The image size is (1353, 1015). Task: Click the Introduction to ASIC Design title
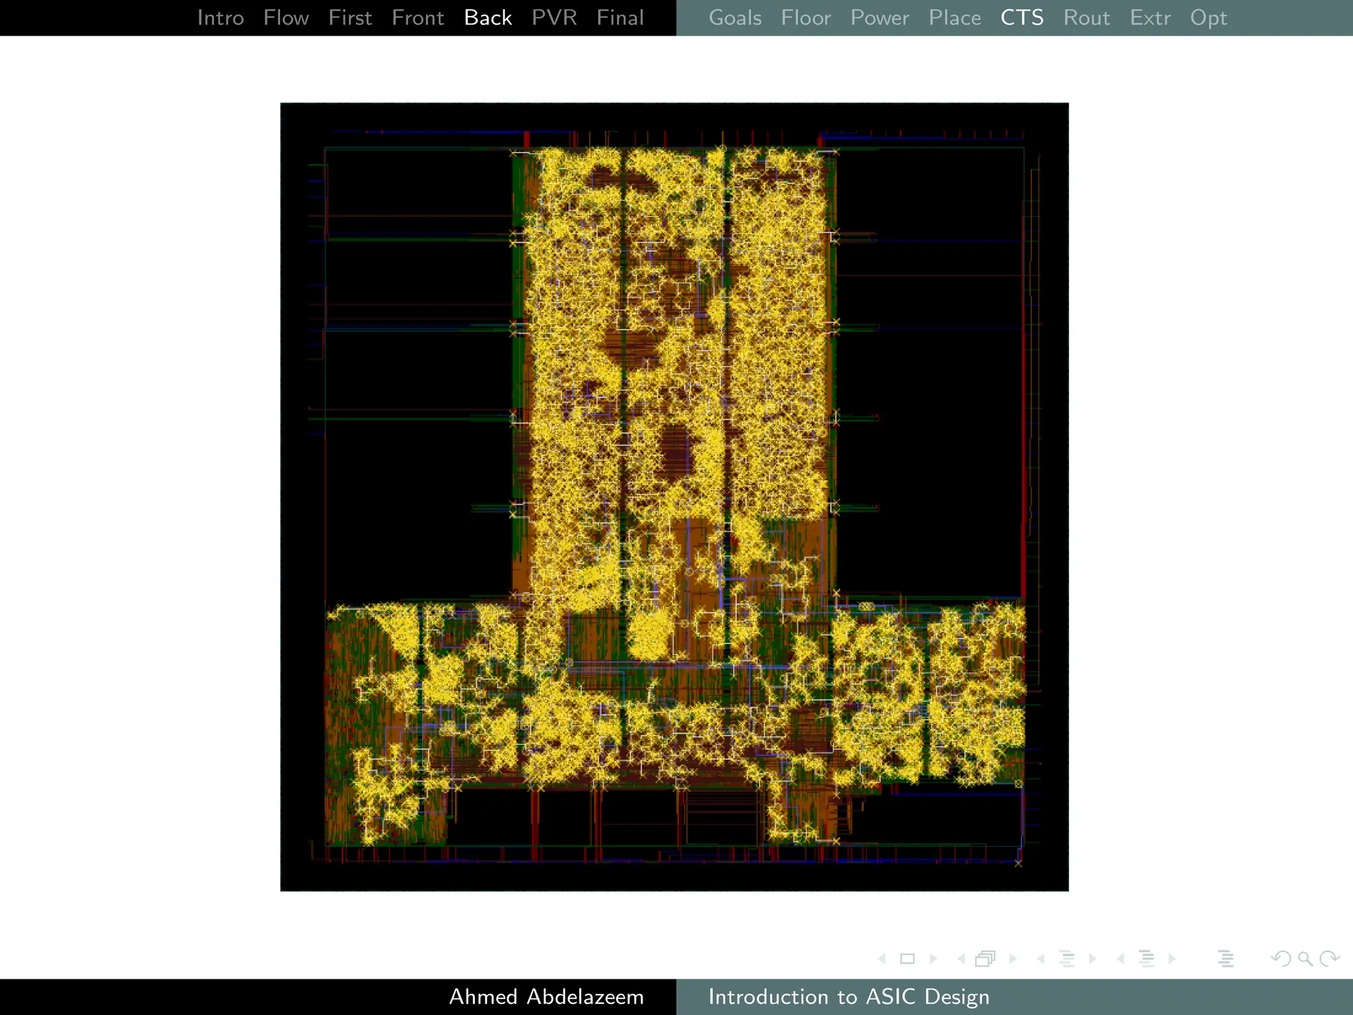click(848, 996)
